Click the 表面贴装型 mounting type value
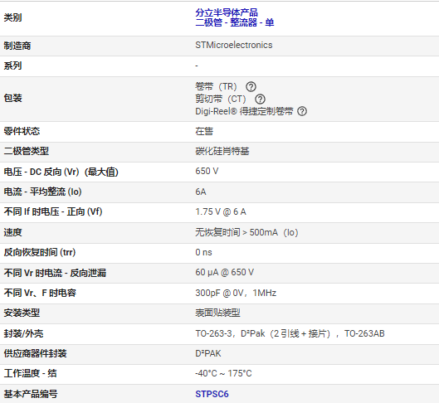Viewport: 439px width, 403px height. [217, 313]
